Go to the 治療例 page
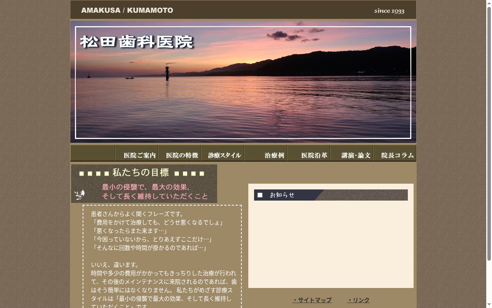Image resolution: width=492 pixels, height=308 pixels. (x=266, y=153)
